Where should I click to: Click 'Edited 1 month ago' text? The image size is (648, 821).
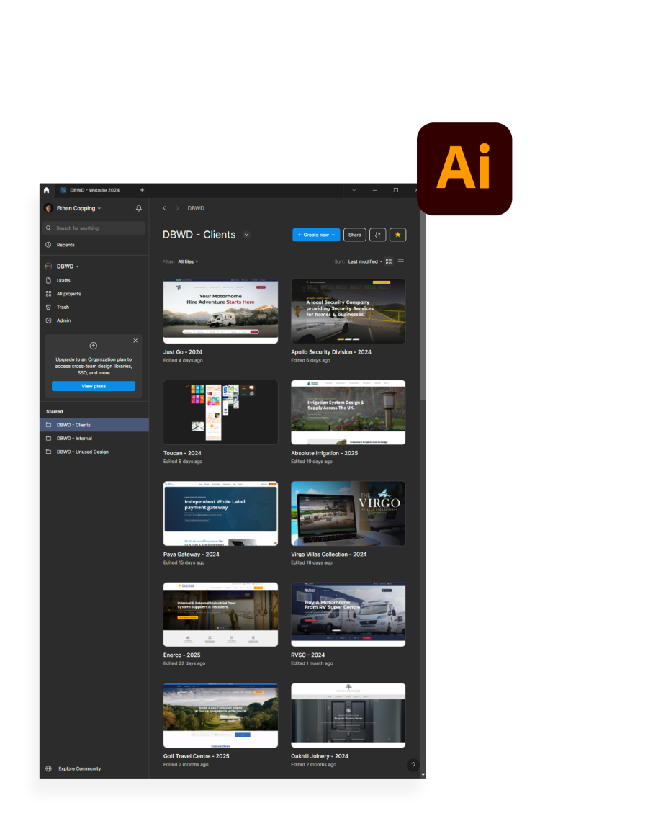[x=312, y=663]
